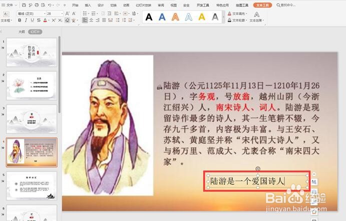Toggle strikethrough formatting
346x221 pixels.
(39, 20)
